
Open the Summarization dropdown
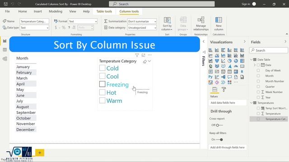pos(142,22)
